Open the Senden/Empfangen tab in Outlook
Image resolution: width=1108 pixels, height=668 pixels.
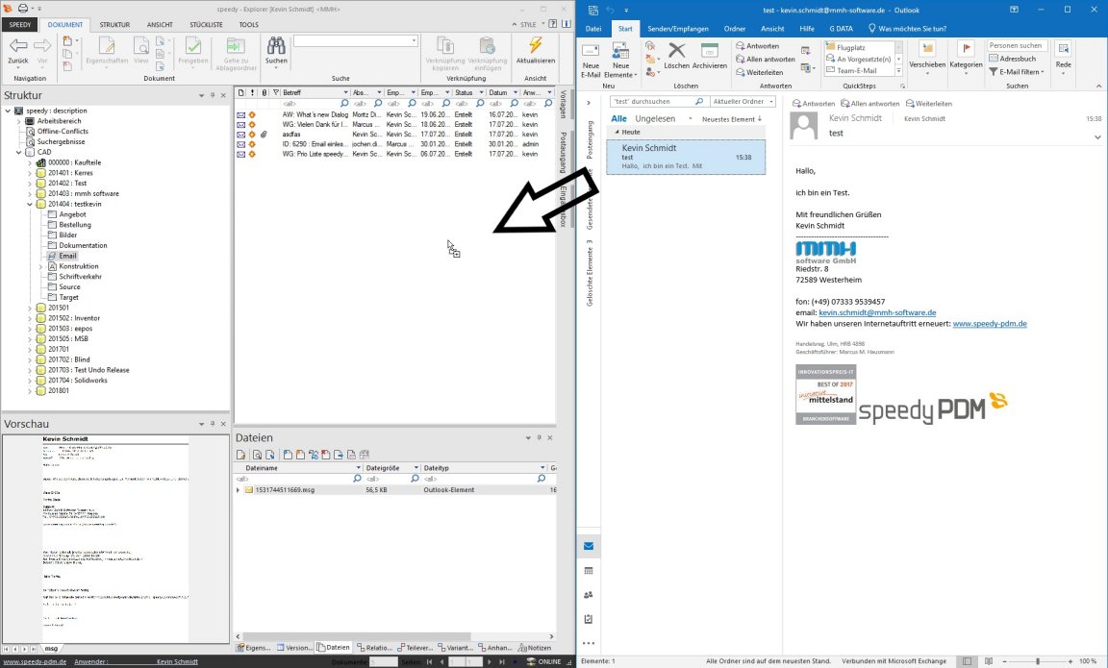coord(677,29)
